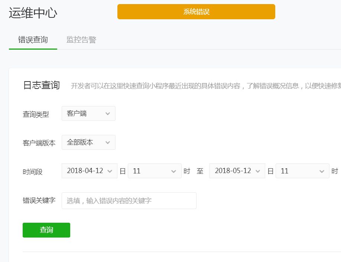This screenshot has width=341, height=262.
Task: Click the 查询类型 field label
Action: pyautogui.click(x=36, y=114)
